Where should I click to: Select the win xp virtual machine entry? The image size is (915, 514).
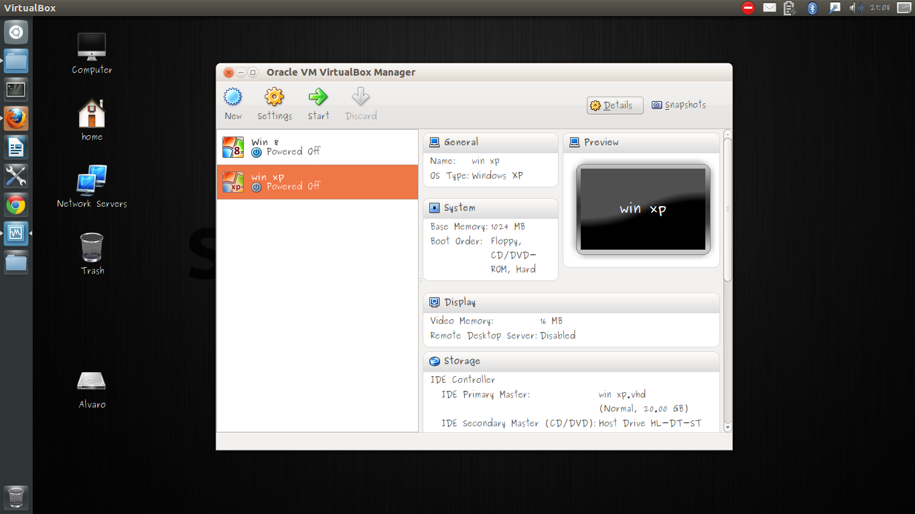coord(318,181)
